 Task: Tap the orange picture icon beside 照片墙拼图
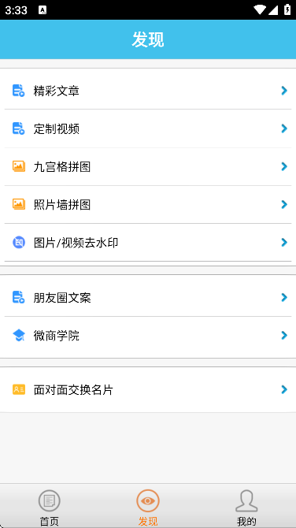pos(19,204)
